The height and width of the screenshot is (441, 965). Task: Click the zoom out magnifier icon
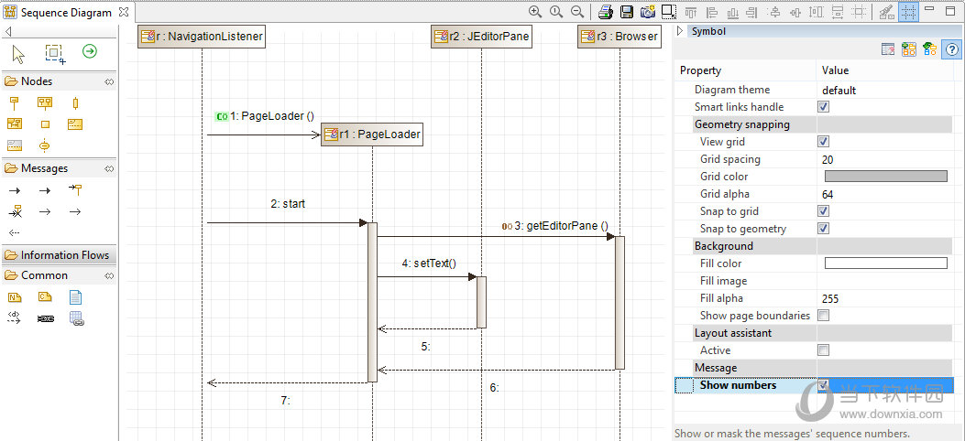[x=576, y=12]
